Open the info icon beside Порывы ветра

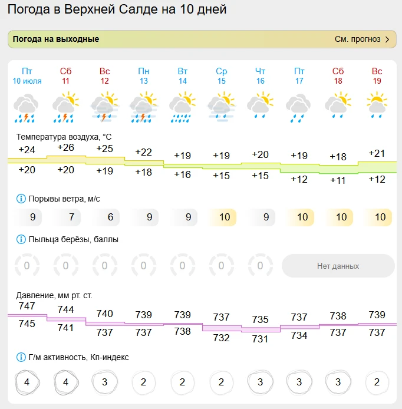click(x=21, y=199)
